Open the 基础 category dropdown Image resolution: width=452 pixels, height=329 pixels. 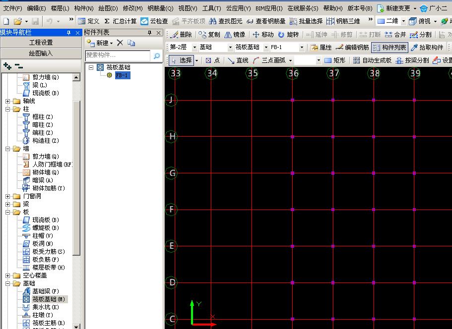[x=230, y=47]
